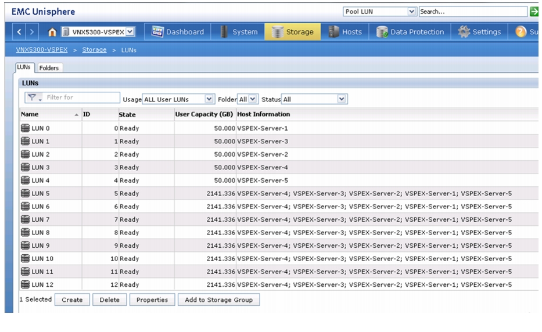Click the Home icon in navigation bar

point(52,32)
